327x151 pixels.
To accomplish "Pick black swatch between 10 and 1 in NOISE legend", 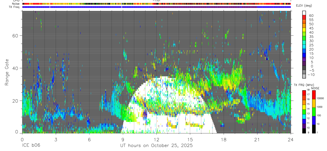I will 314,129.
